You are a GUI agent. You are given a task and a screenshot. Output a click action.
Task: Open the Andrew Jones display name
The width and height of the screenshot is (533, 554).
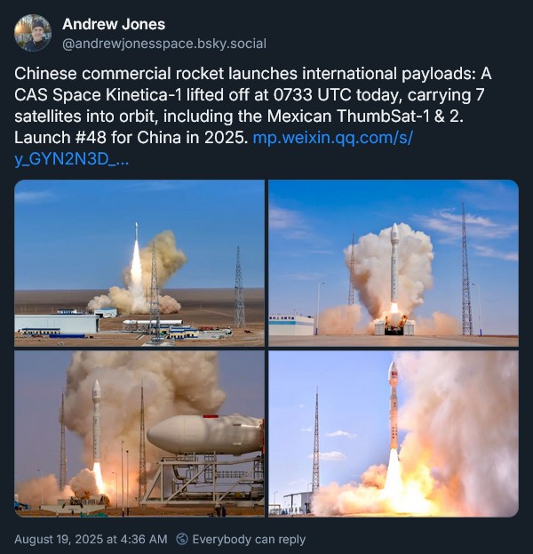pos(114,24)
